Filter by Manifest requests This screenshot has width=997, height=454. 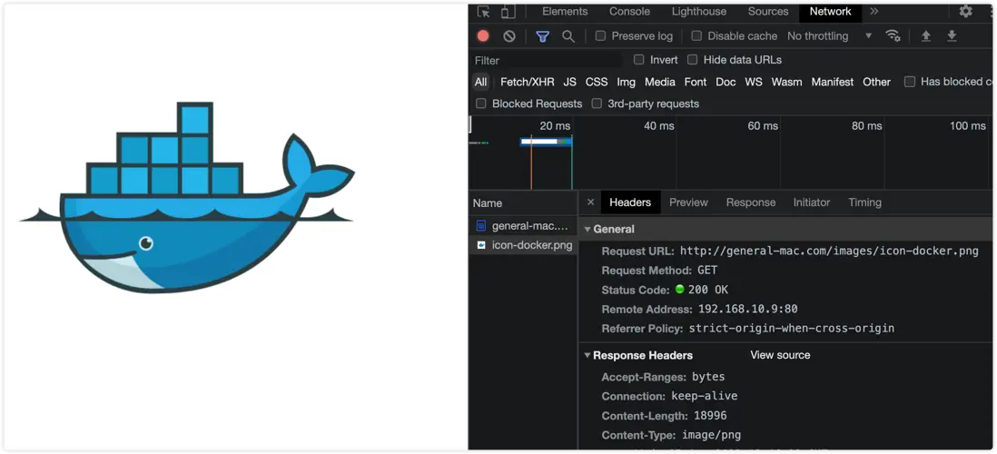[833, 82]
